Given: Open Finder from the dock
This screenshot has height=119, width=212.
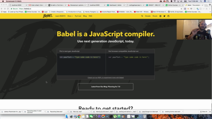Looking at the screenshot, I should pos(67,116).
